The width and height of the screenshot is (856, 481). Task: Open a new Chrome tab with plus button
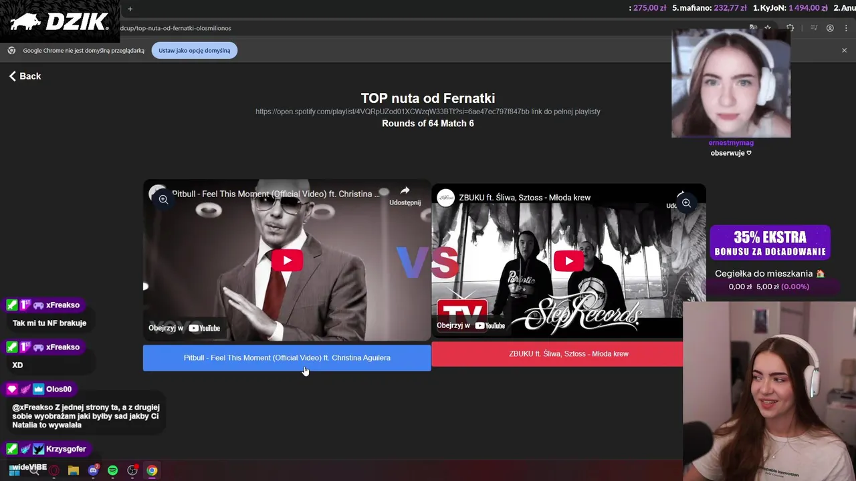pyautogui.click(x=130, y=9)
